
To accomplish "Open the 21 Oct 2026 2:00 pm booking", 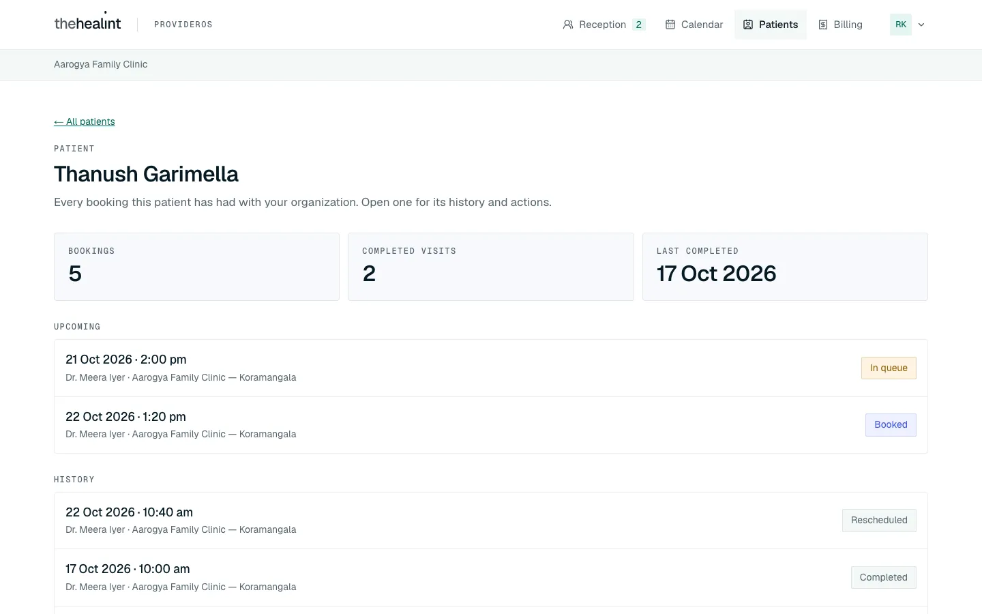I will [491, 368].
